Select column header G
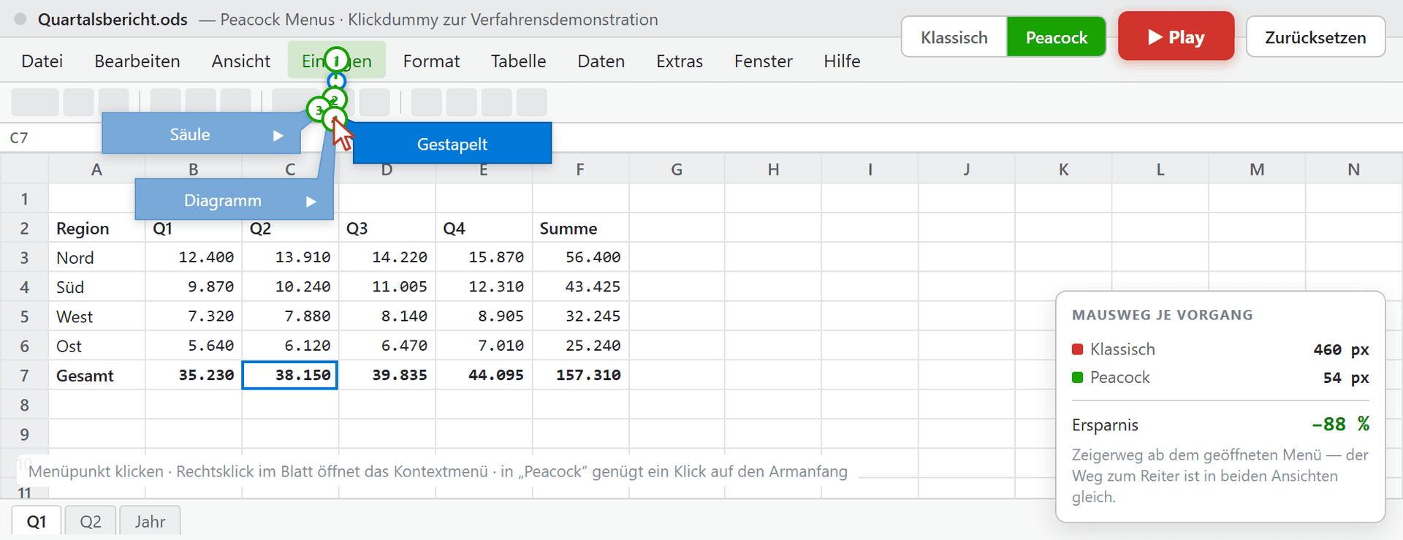Screen dimensions: 1403x540 click(x=677, y=170)
